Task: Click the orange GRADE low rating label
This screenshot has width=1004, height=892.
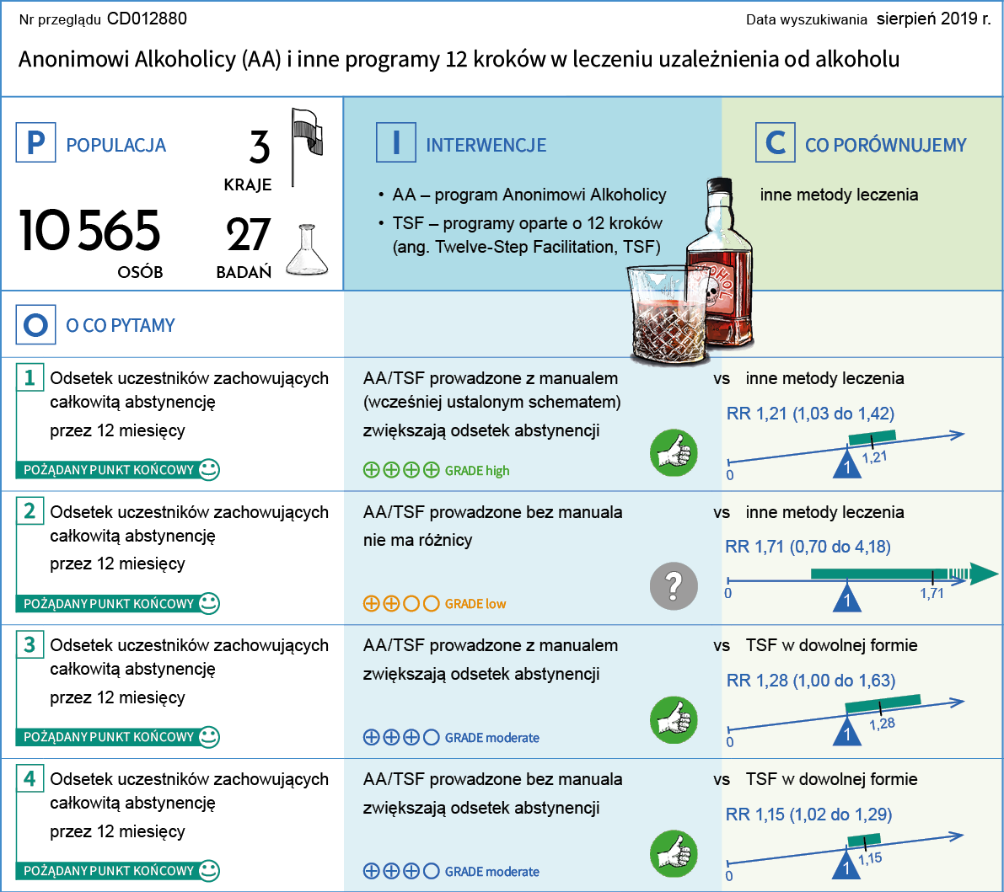Action: tap(475, 604)
